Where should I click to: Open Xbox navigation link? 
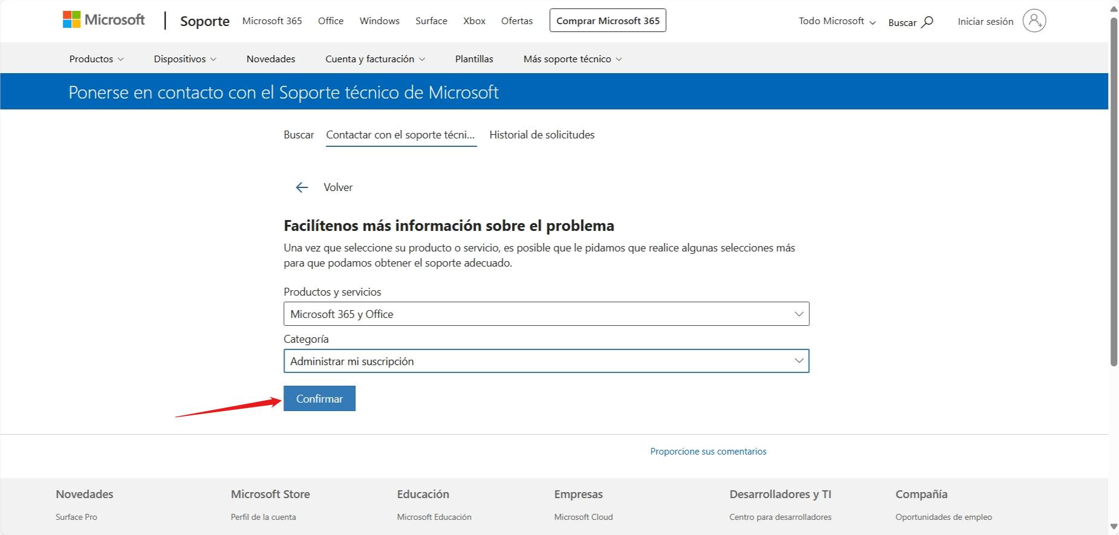tap(475, 21)
